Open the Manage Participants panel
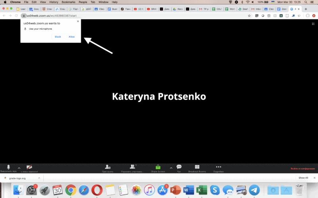The height and width of the screenshot is (198, 318). (131, 168)
